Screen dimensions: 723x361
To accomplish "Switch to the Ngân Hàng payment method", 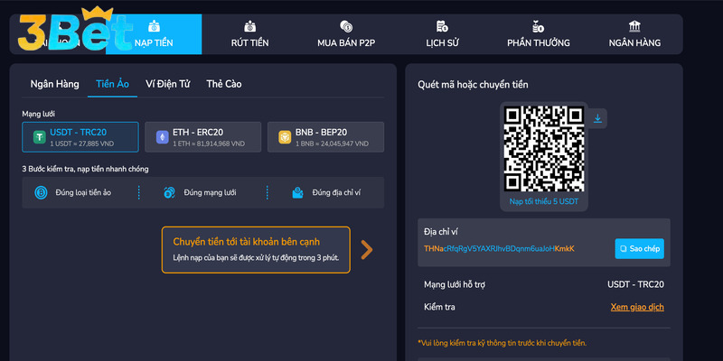I will (54, 84).
